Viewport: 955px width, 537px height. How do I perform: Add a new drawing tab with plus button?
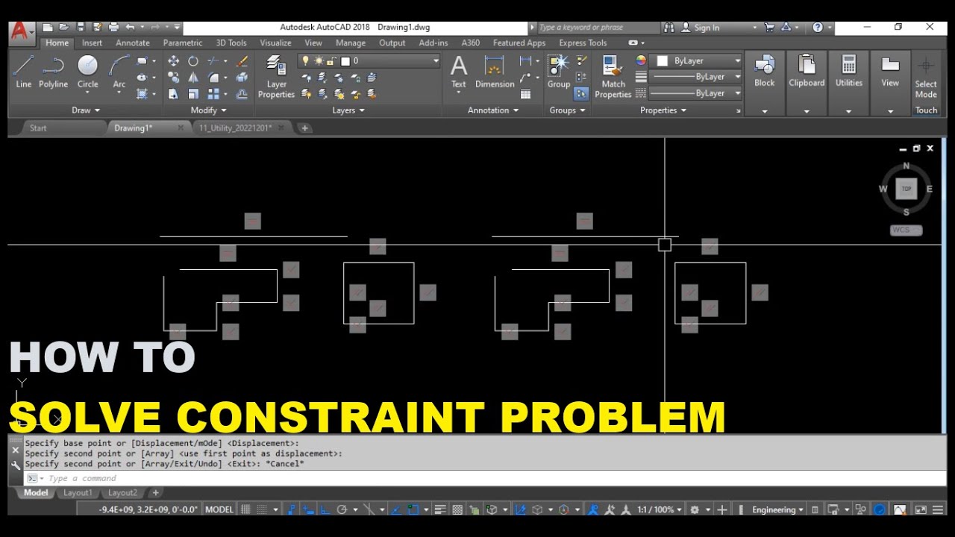304,128
